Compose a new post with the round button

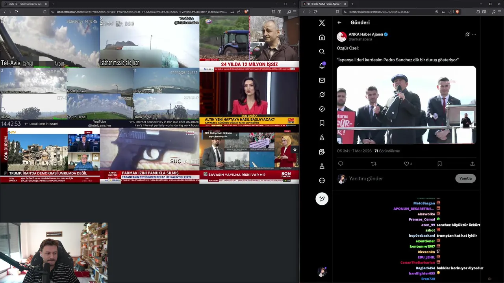point(322,198)
